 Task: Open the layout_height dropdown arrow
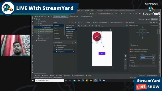coord(154,58)
